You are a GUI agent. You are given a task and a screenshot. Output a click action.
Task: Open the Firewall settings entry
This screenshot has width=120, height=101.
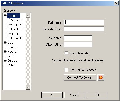pyautogui.click(x=16, y=38)
